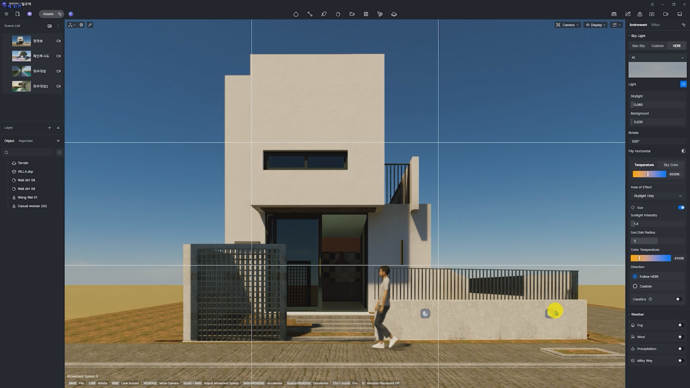Add a new layer with plus icon
690x388 pixels.
coord(50,128)
